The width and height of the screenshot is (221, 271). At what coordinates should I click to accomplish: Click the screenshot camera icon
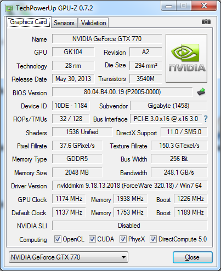pyautogui.click(x=206, y=22)
